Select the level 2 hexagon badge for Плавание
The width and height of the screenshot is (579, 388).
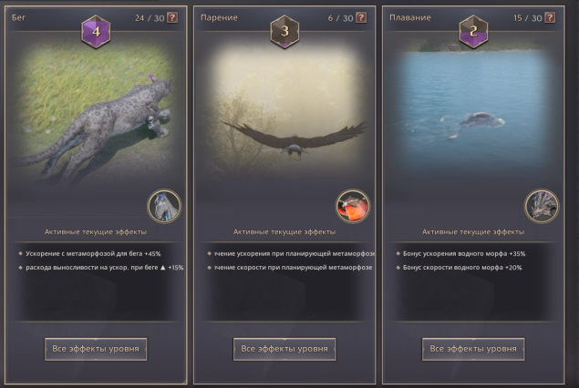tap(473, 31)
